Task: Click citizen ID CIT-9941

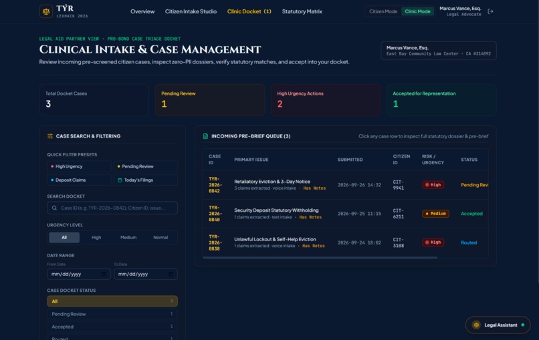Action: 399,185
